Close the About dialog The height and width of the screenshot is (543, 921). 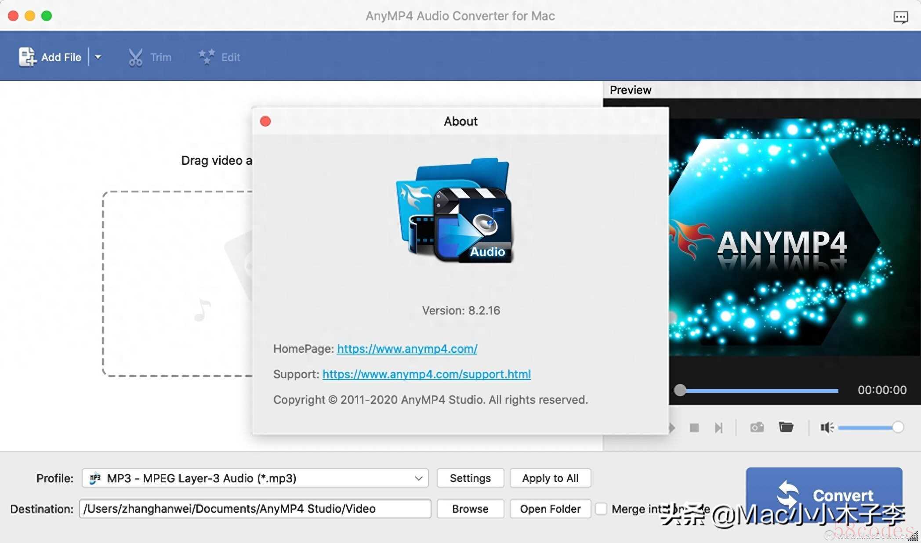265,121
